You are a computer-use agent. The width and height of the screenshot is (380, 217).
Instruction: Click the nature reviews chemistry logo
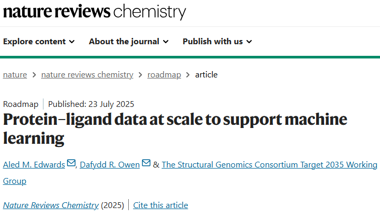click(94, 12)
